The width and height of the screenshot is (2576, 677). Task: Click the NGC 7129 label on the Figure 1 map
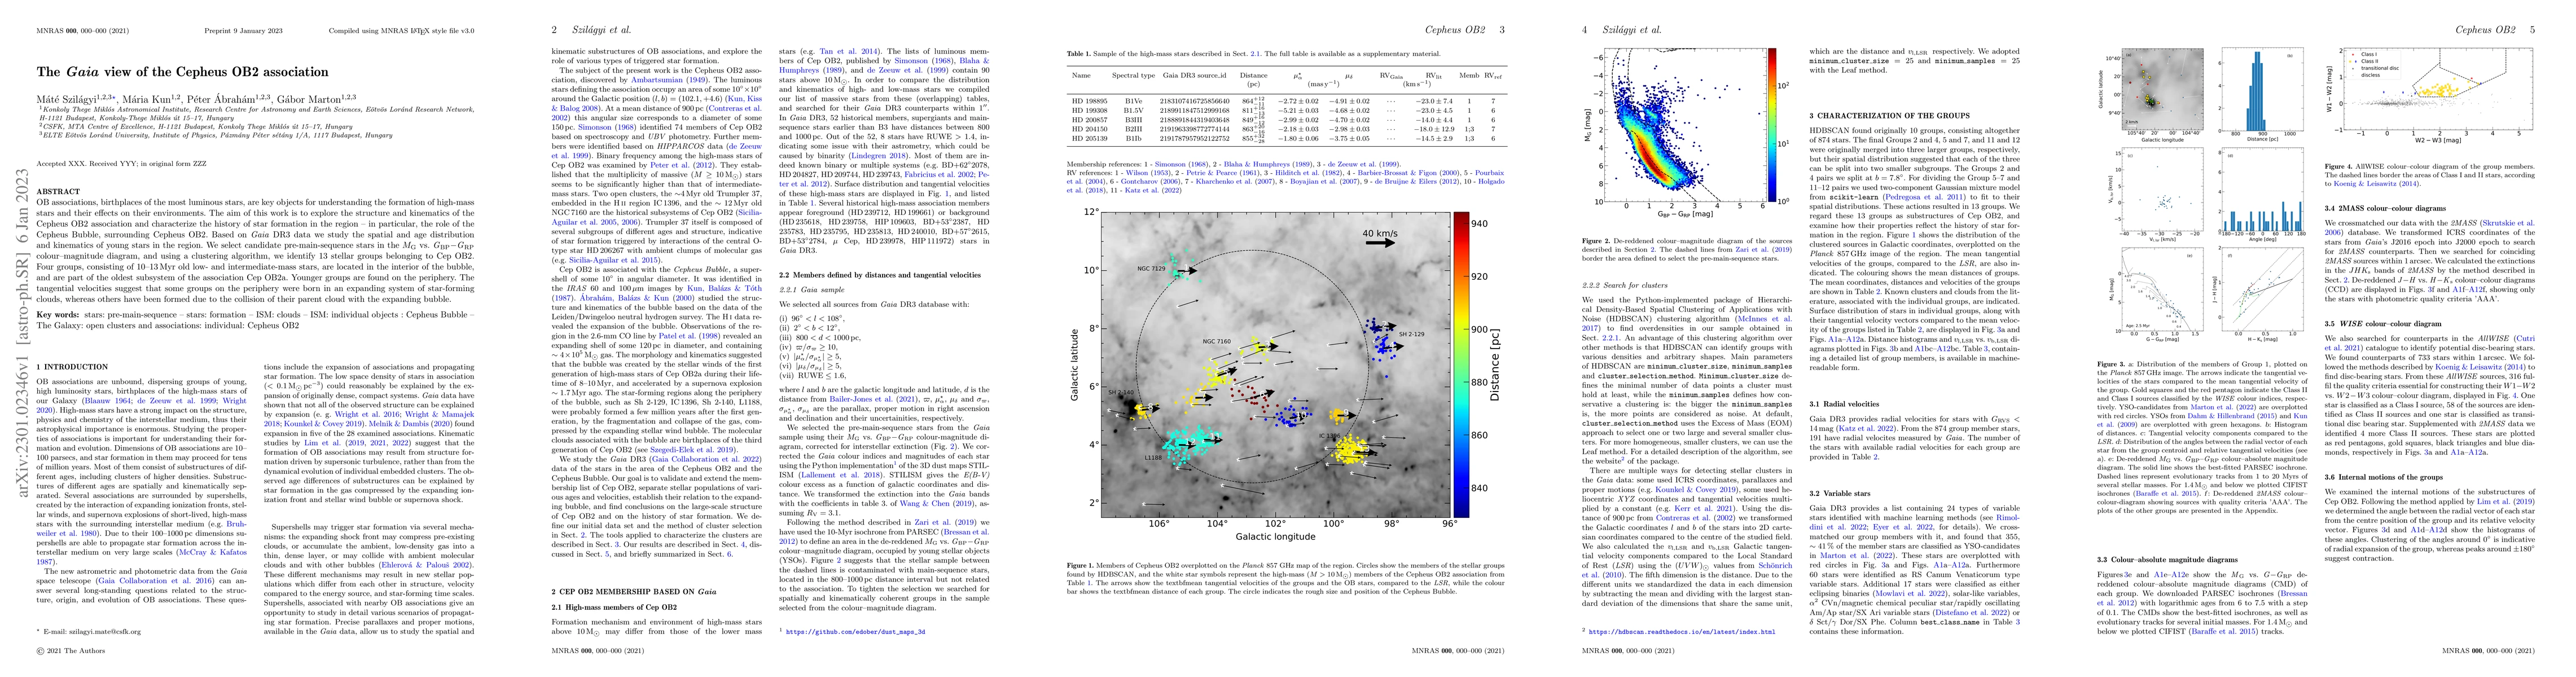[1152, 269]
